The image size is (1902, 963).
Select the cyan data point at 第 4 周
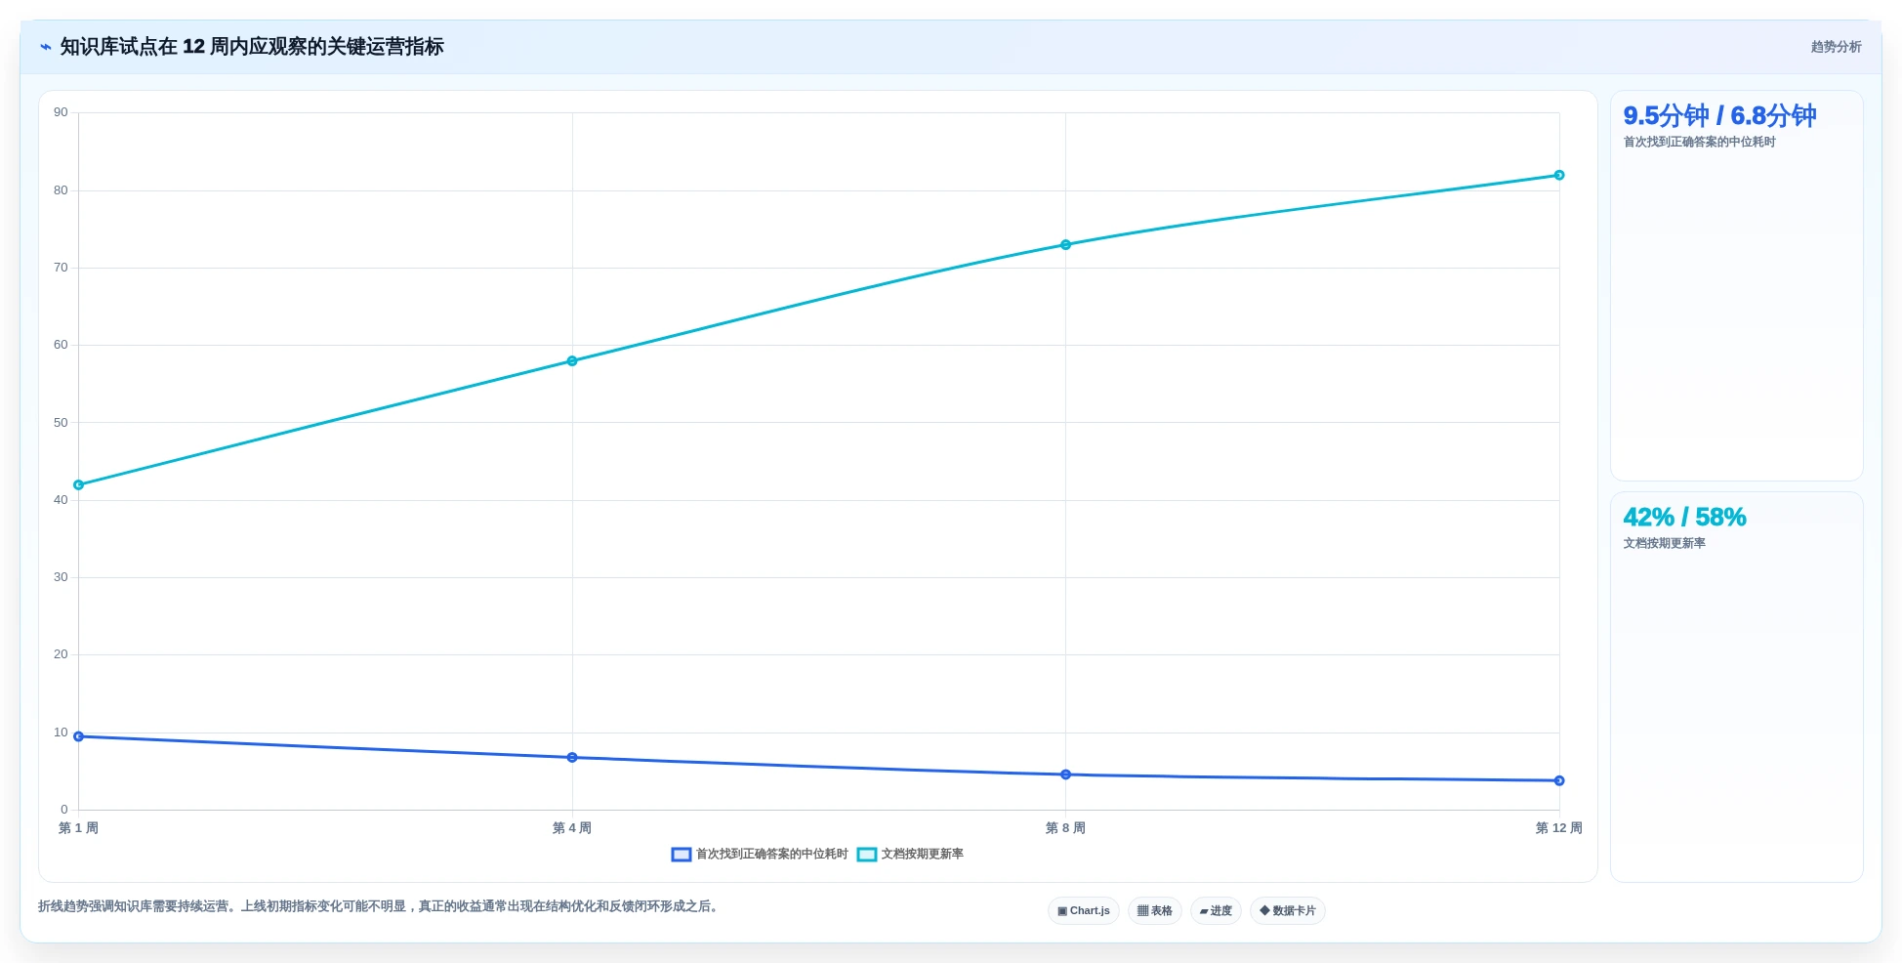572,361
